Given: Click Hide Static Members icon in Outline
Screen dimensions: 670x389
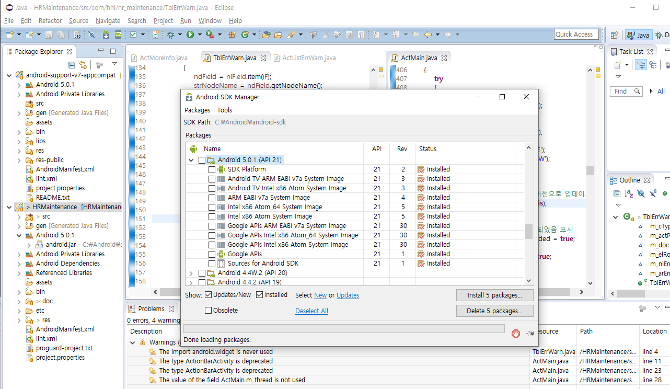Looking at the screenshot, I should [x=653, y=193].
